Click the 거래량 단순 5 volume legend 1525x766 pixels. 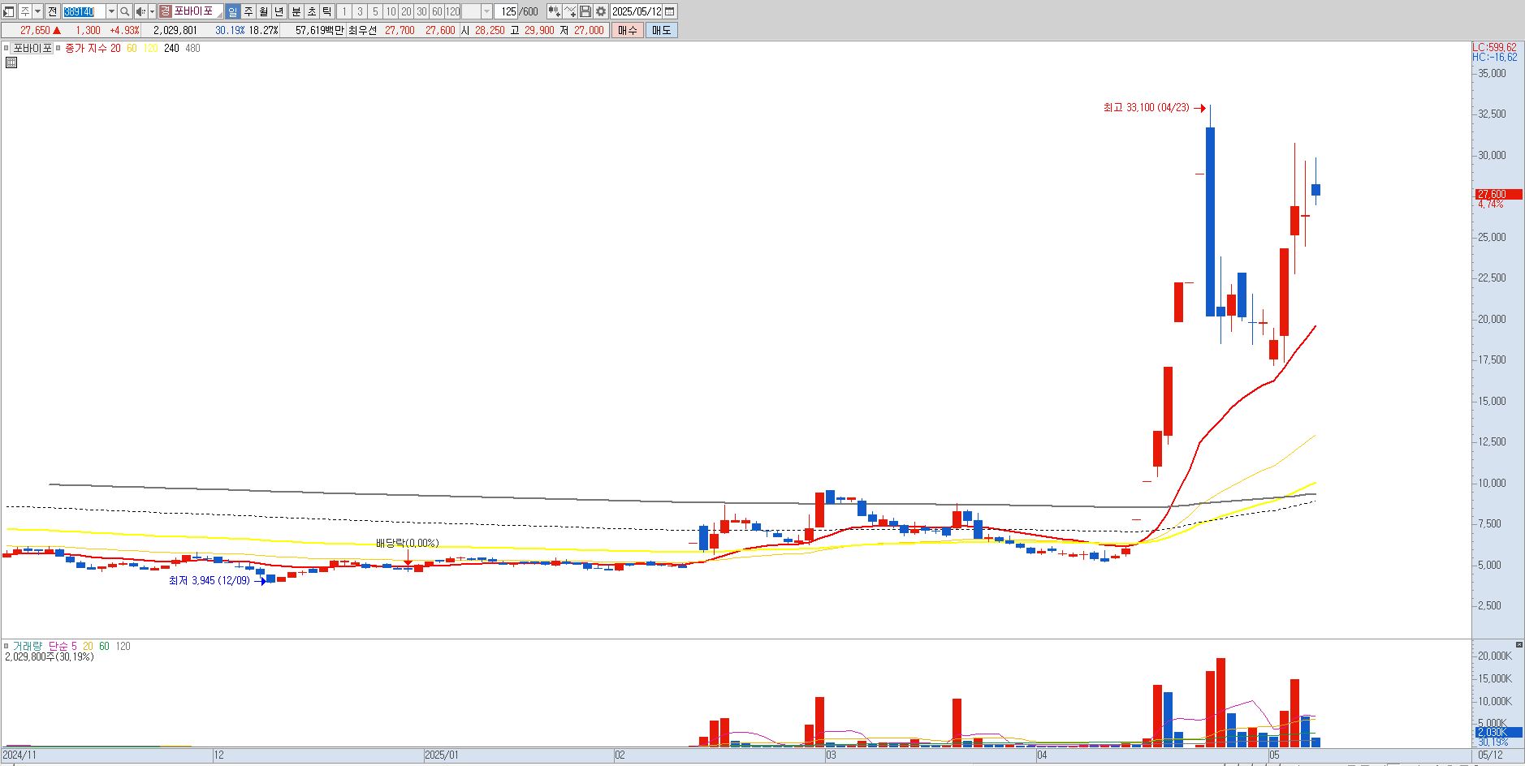pyautogui.click(x=45, y=647)
